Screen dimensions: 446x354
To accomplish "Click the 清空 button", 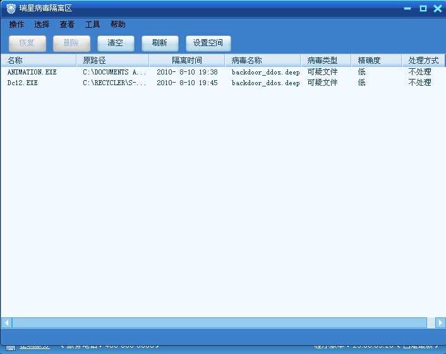I will (x=116, y=43).
